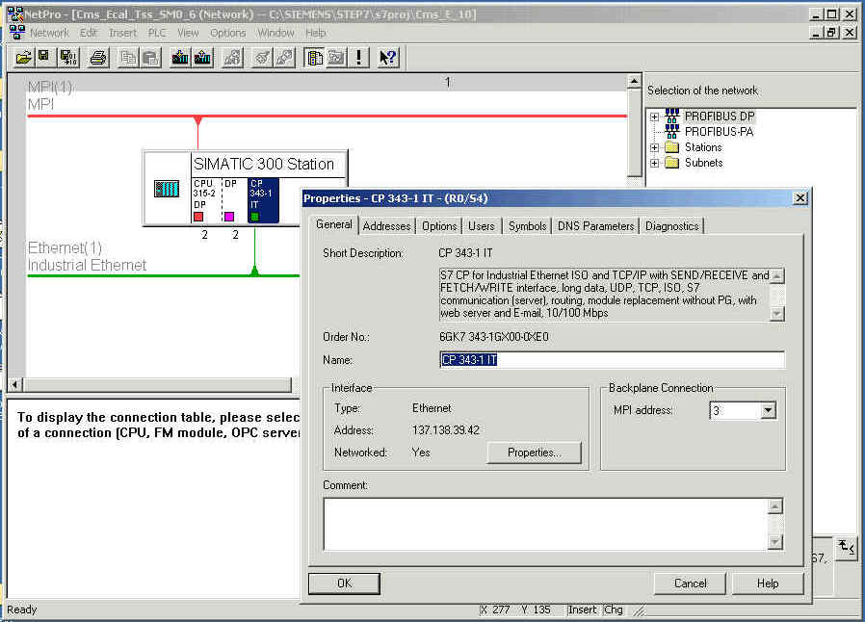Click the NetPro document icon in menu bar
Image resolution: width=865 pixels, height=622 pixels.
[x=16, y=33]
